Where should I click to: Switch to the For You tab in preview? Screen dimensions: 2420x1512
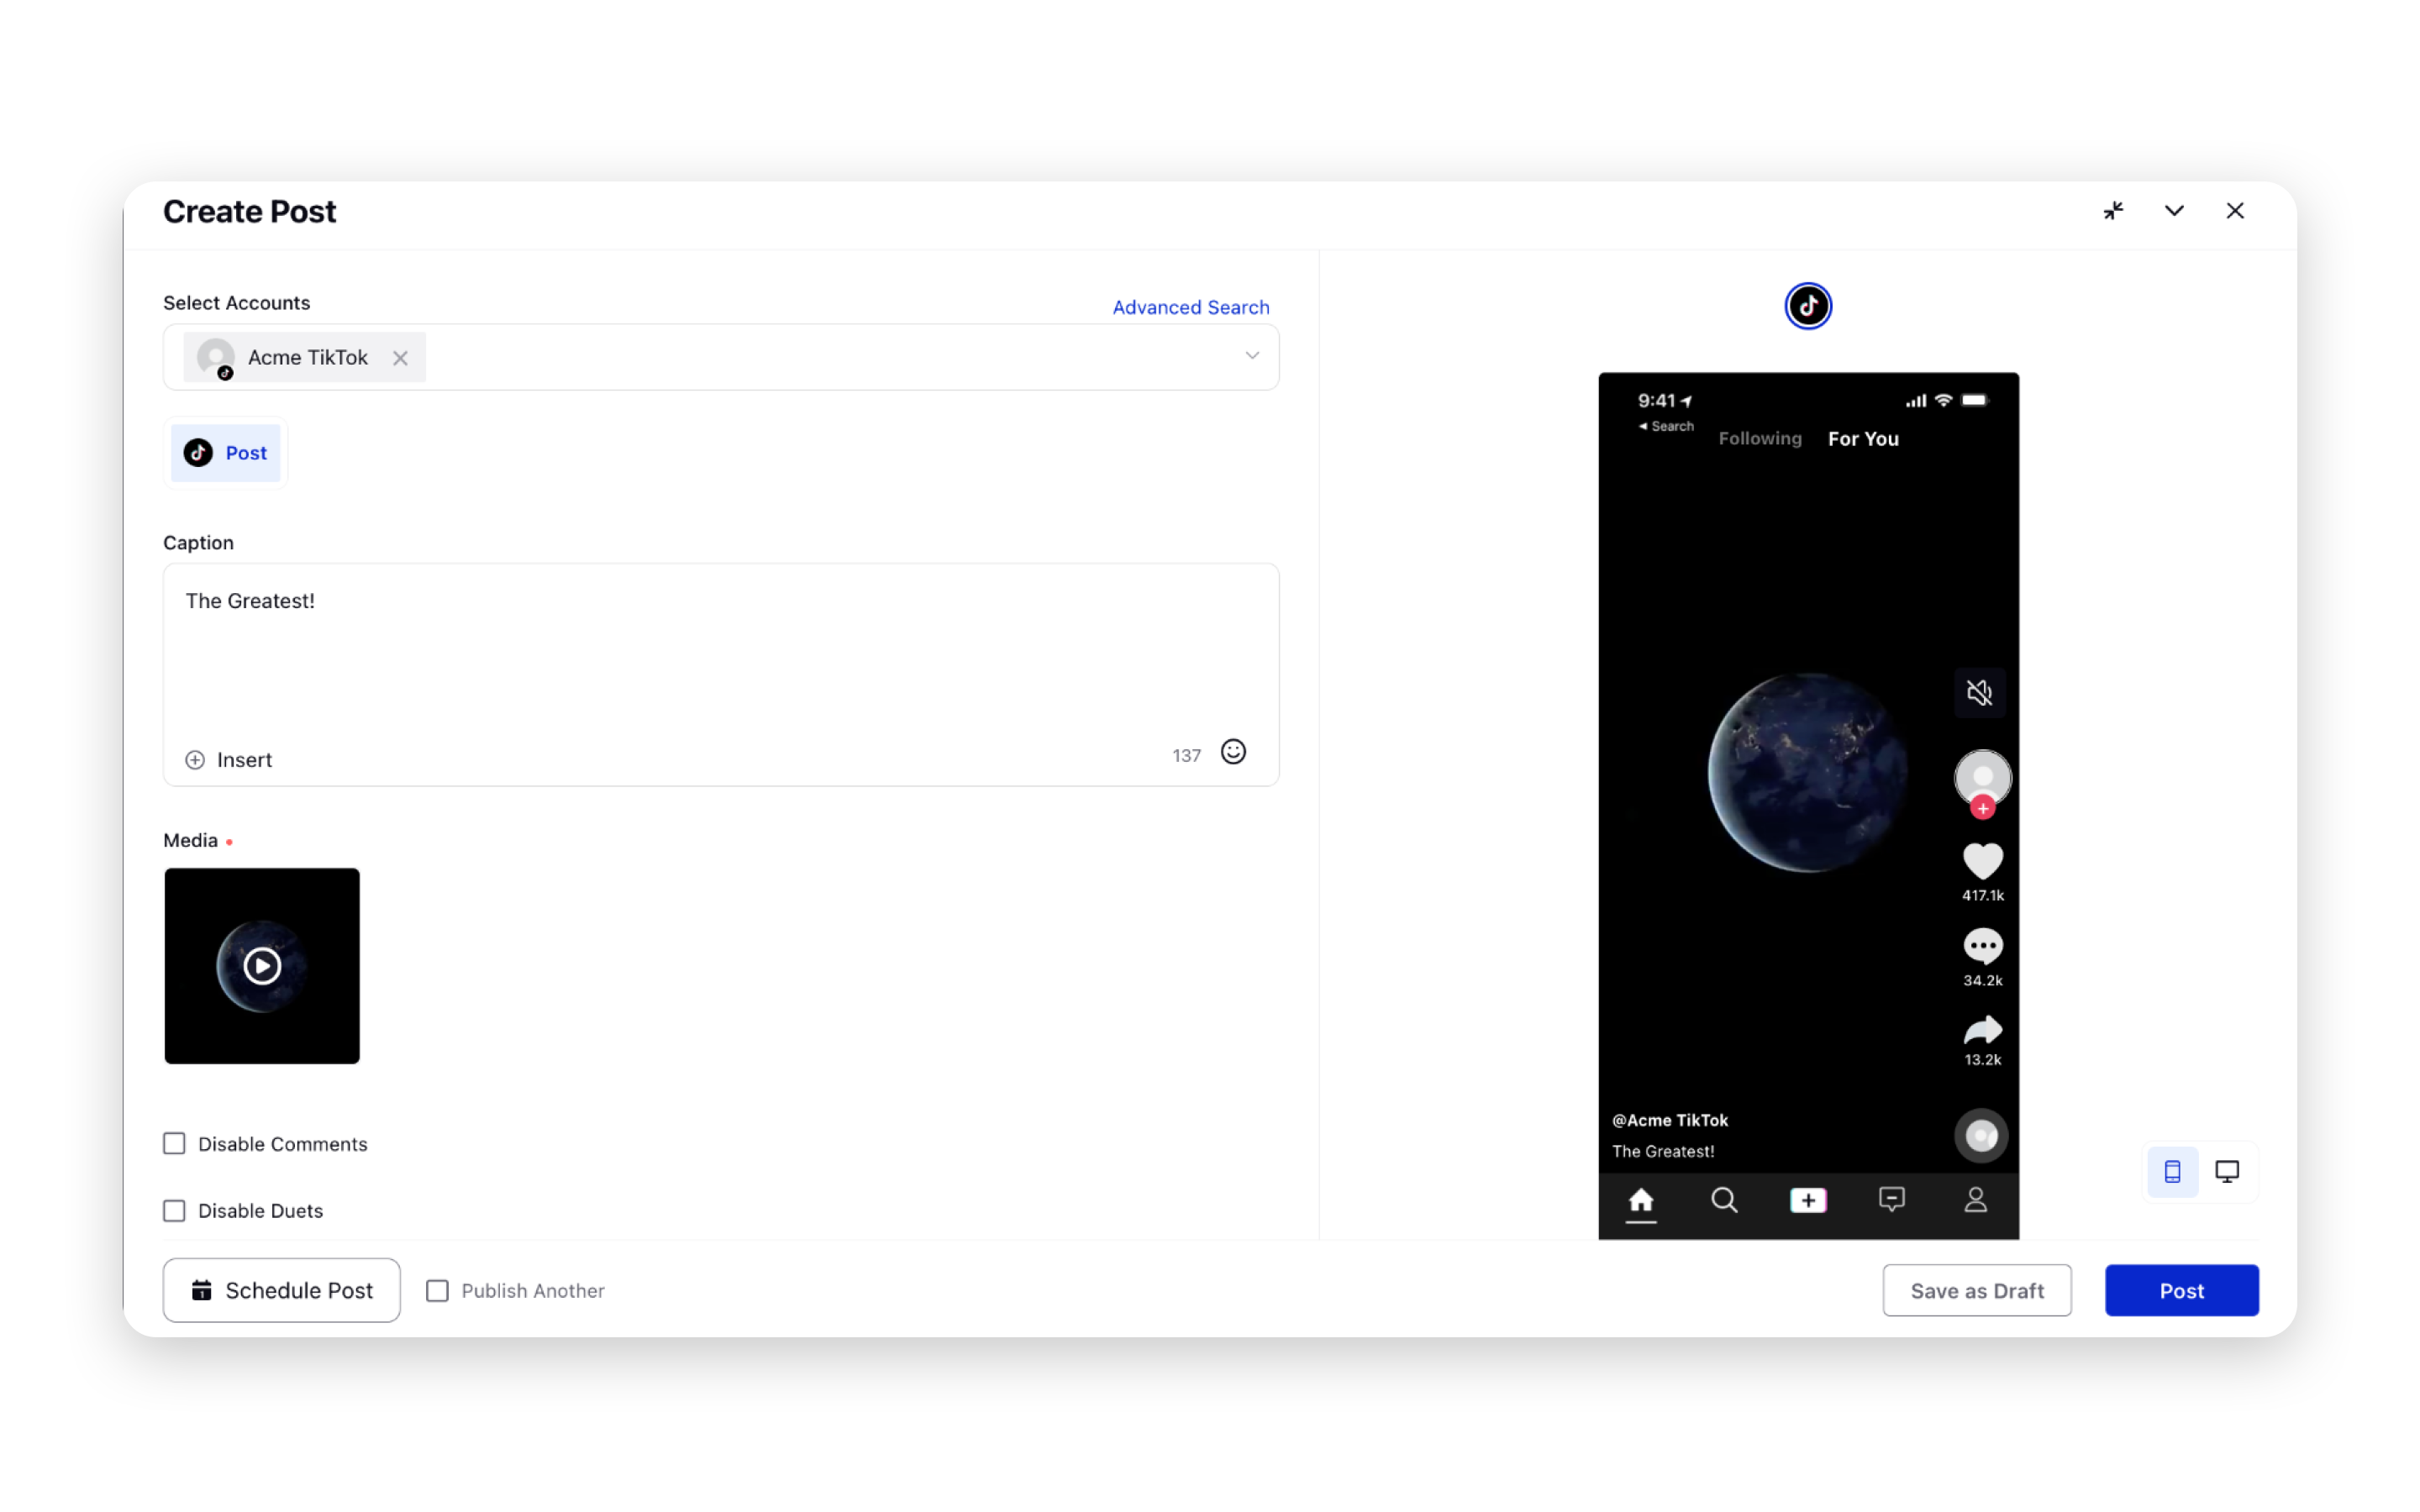(x=1862, y=438)
